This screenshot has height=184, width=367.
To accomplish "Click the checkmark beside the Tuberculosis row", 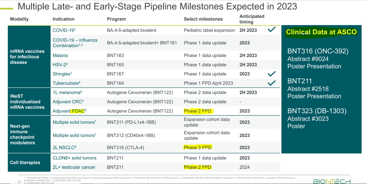I will (x=272, y=83).
